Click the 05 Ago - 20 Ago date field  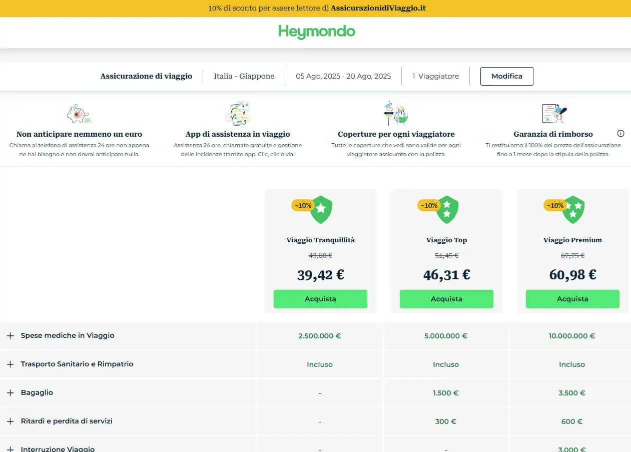[x=343, y=76]
